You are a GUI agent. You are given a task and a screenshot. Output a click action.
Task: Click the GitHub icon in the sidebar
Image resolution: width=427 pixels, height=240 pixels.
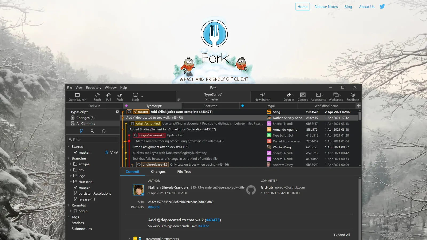tap(104, 131)
